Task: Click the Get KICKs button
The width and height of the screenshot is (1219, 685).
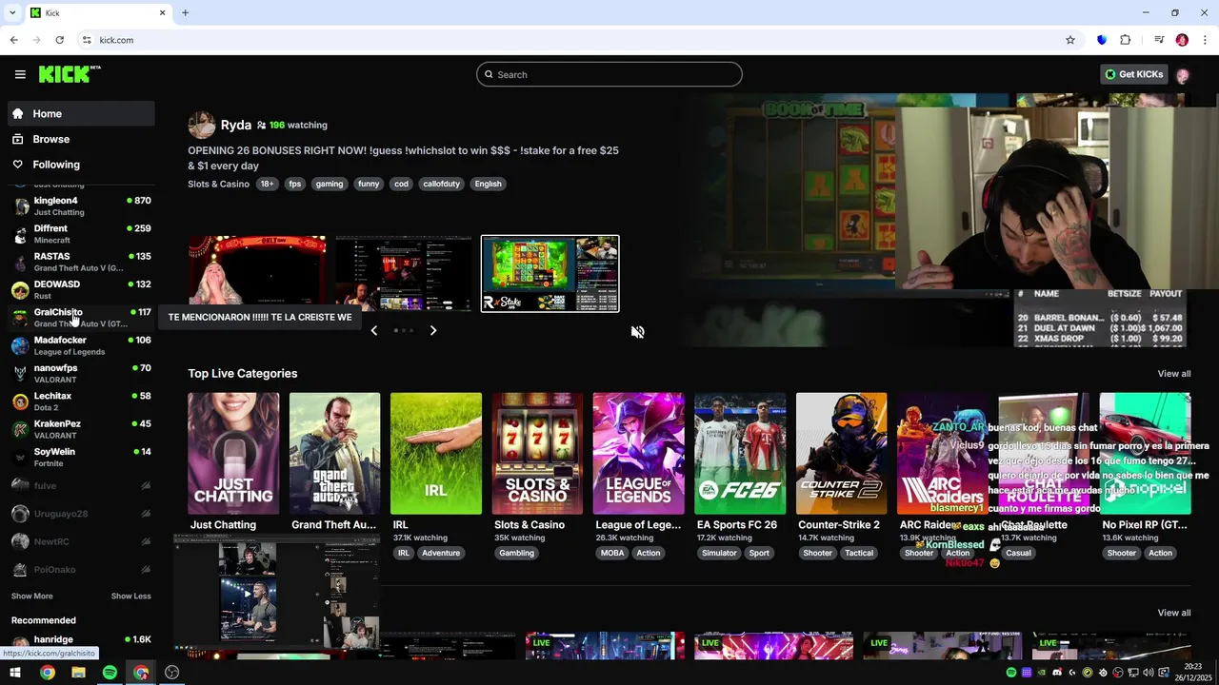Action: [1133, 74]
